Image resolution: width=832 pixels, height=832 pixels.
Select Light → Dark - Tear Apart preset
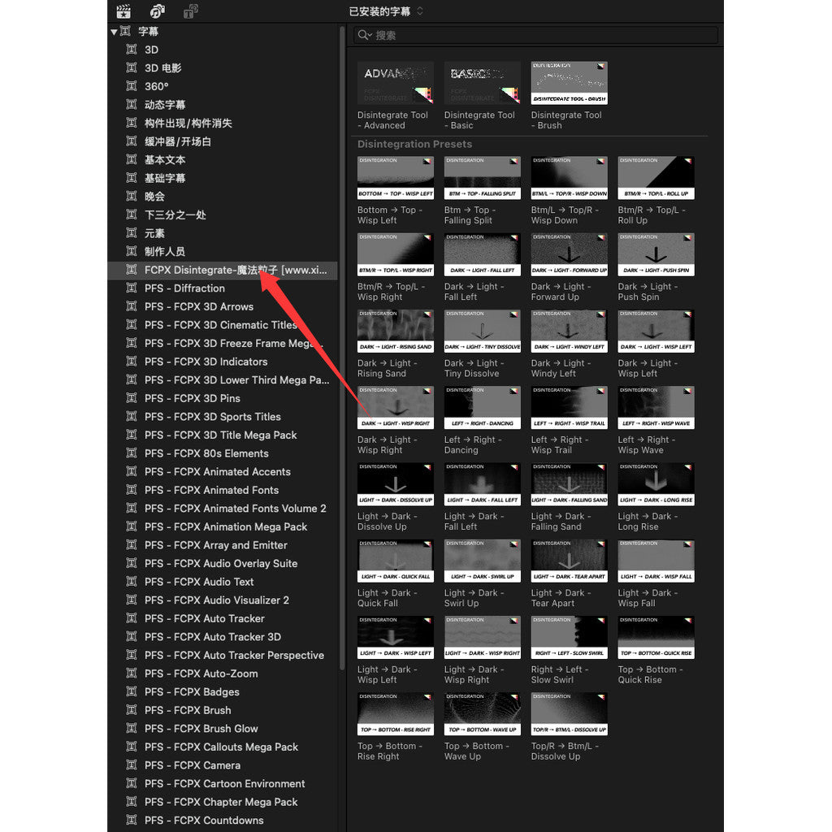coord(570,561)
